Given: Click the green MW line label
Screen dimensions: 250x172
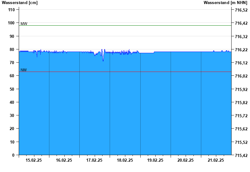Looking at the screenshot, I should tap(24, 24).
